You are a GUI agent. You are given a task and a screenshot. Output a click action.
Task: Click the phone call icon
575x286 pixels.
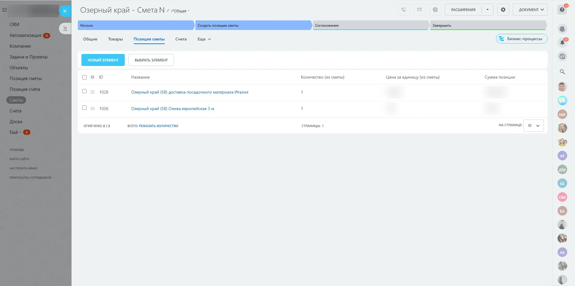click(404, 10)
